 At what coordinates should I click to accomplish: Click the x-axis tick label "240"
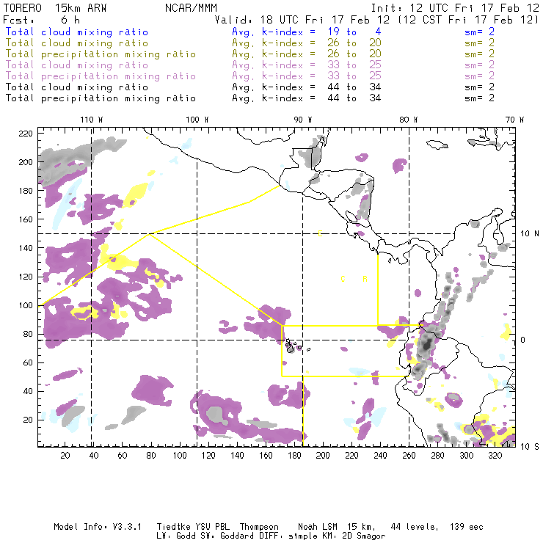tap(380, 456)
